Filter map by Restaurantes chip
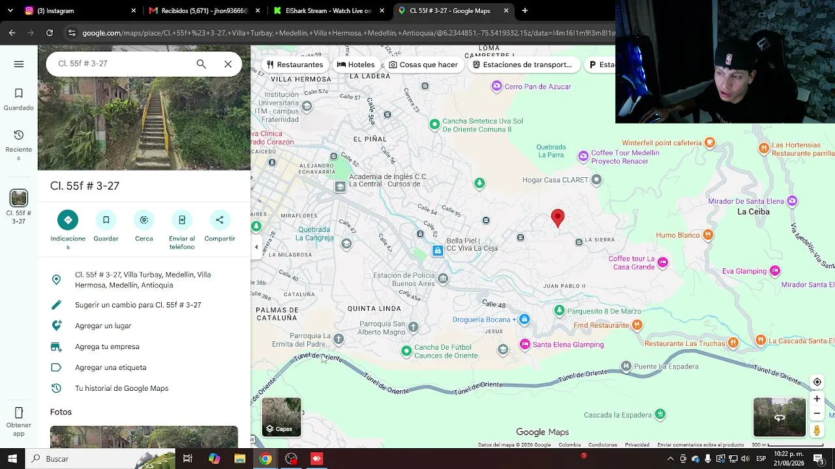 295,64
